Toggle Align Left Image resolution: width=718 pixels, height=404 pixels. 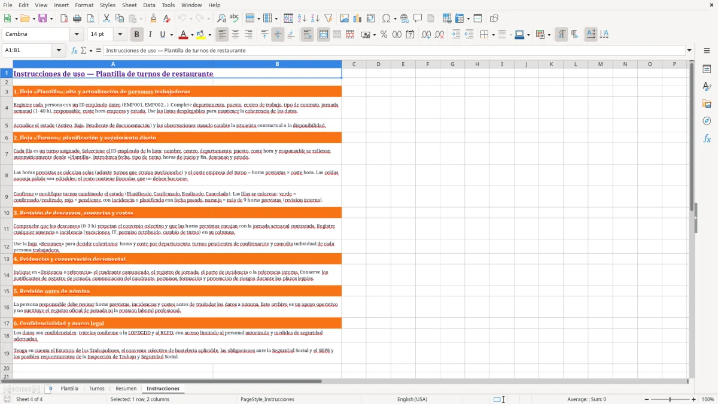tap(223, 35)
